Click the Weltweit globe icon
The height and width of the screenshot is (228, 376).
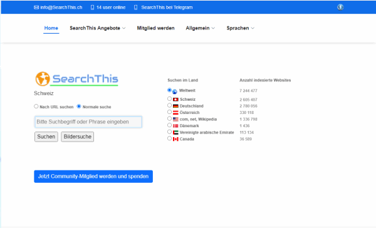pyautogui.click(x=175, y=91)
